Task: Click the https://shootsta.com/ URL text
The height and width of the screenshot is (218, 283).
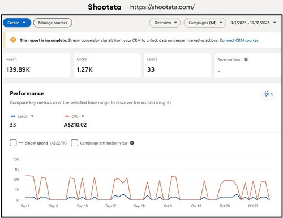Action: click(162, 7)
